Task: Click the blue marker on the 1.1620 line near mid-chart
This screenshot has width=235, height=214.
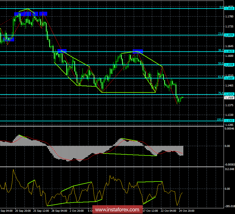Action: coord(138,51)
